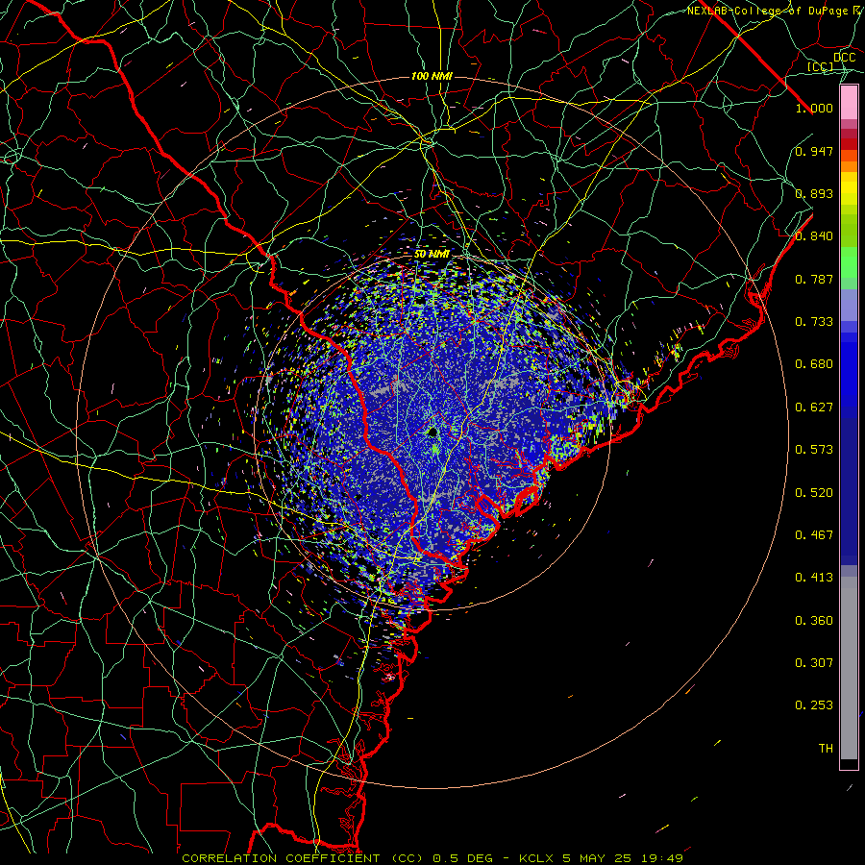
Task: Click the TH threshold label on the legend
Action: pos(826,749)
